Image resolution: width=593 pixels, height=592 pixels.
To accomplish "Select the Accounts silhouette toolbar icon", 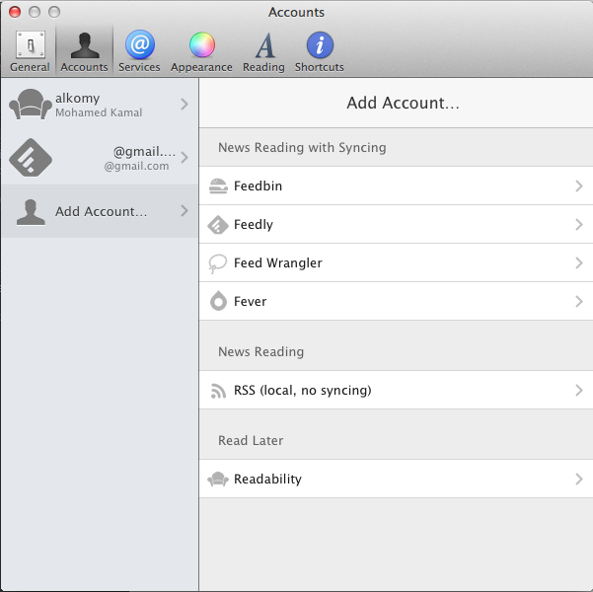I will tap(85, 45).
